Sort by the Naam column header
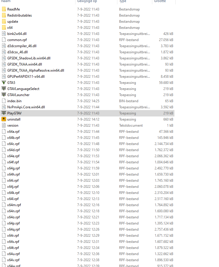219x267 pixels. 6,1
